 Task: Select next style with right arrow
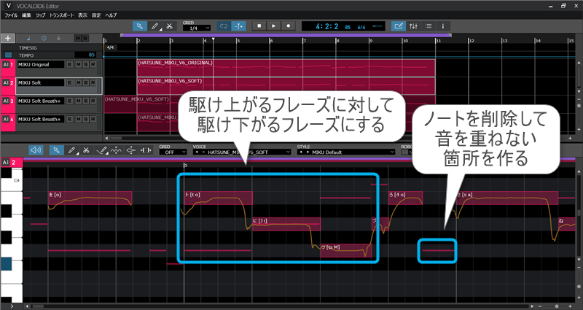coord(307,152)
